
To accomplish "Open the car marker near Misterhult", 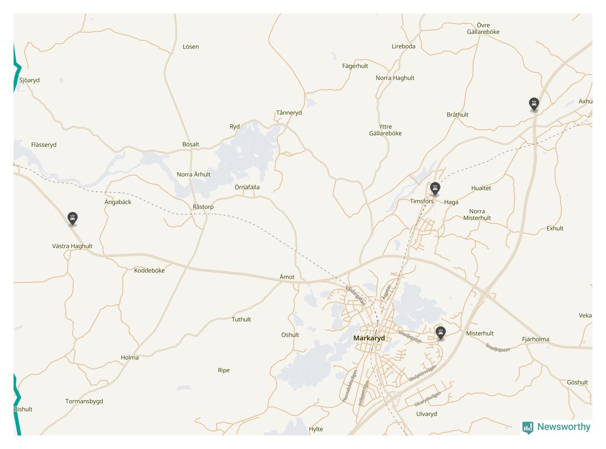I will point(440,333).
